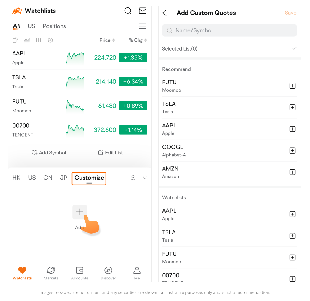Screen dimensions: 310x301
Task: Open the hamburger menu beside Positions
Action: click(142, 26)
